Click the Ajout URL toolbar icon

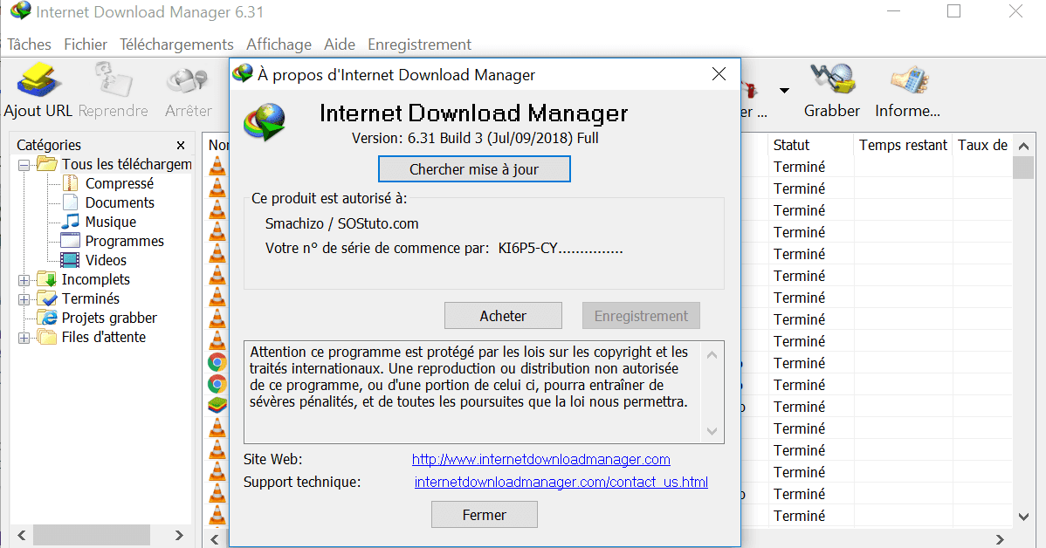[x=38, y=91]
